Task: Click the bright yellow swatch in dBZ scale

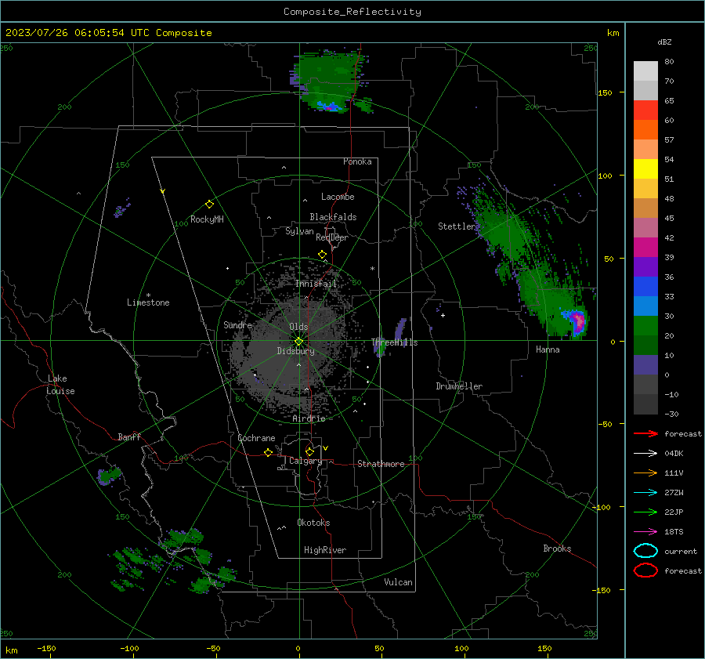Action: [645, 168]
